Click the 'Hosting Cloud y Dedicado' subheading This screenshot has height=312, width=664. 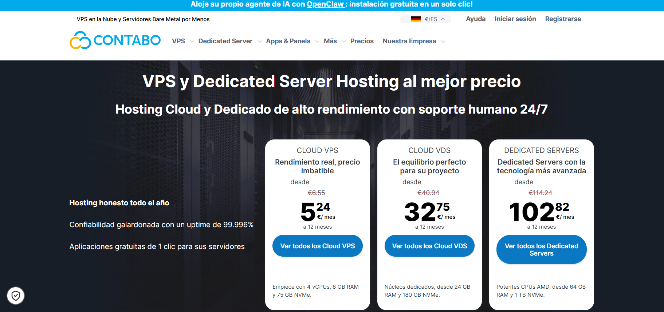click(x=332, y=109)
